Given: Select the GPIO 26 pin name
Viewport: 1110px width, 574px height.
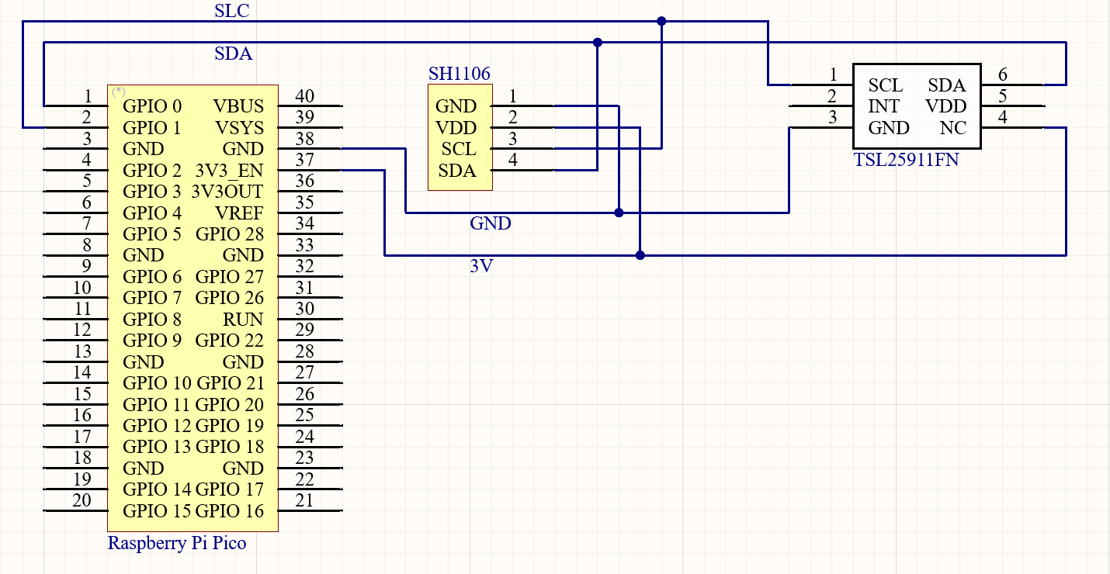Looking at the screenshot, I should pyautogui.click(x=230, y=298).
